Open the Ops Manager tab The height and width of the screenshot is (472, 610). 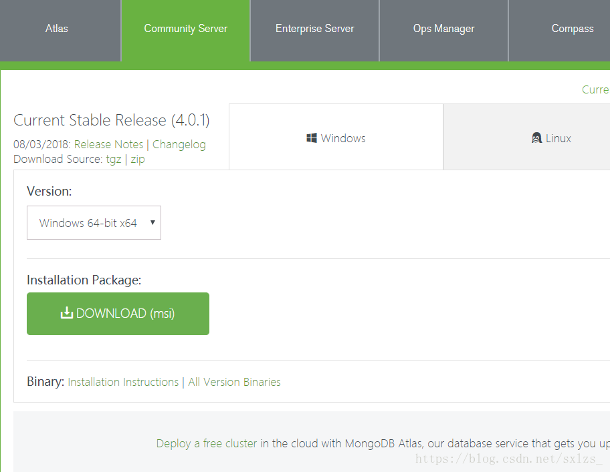(x=444, y=30)
